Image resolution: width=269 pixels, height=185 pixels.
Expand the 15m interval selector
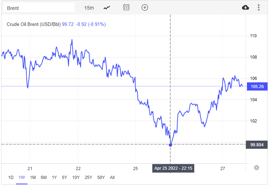click(x=89, y=8)
